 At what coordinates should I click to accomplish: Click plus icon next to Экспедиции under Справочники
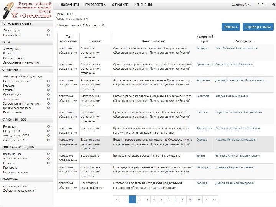coord(48,99)
